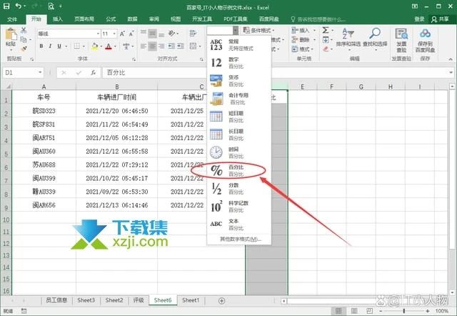Open the font name dropdown
457x316 pixels.
pyautogui.click(x=98, y=34)
